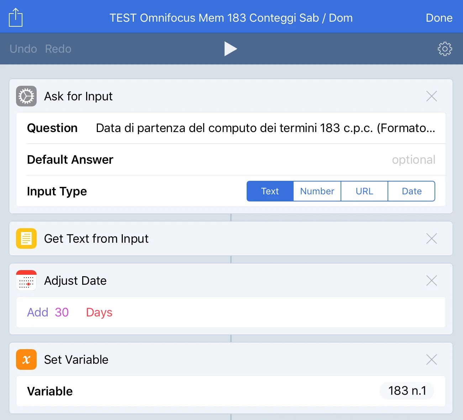Image resolution: width=463 pixels, height=420 pixels.
Task: Tap the Undo button
Action: (23, 49)
